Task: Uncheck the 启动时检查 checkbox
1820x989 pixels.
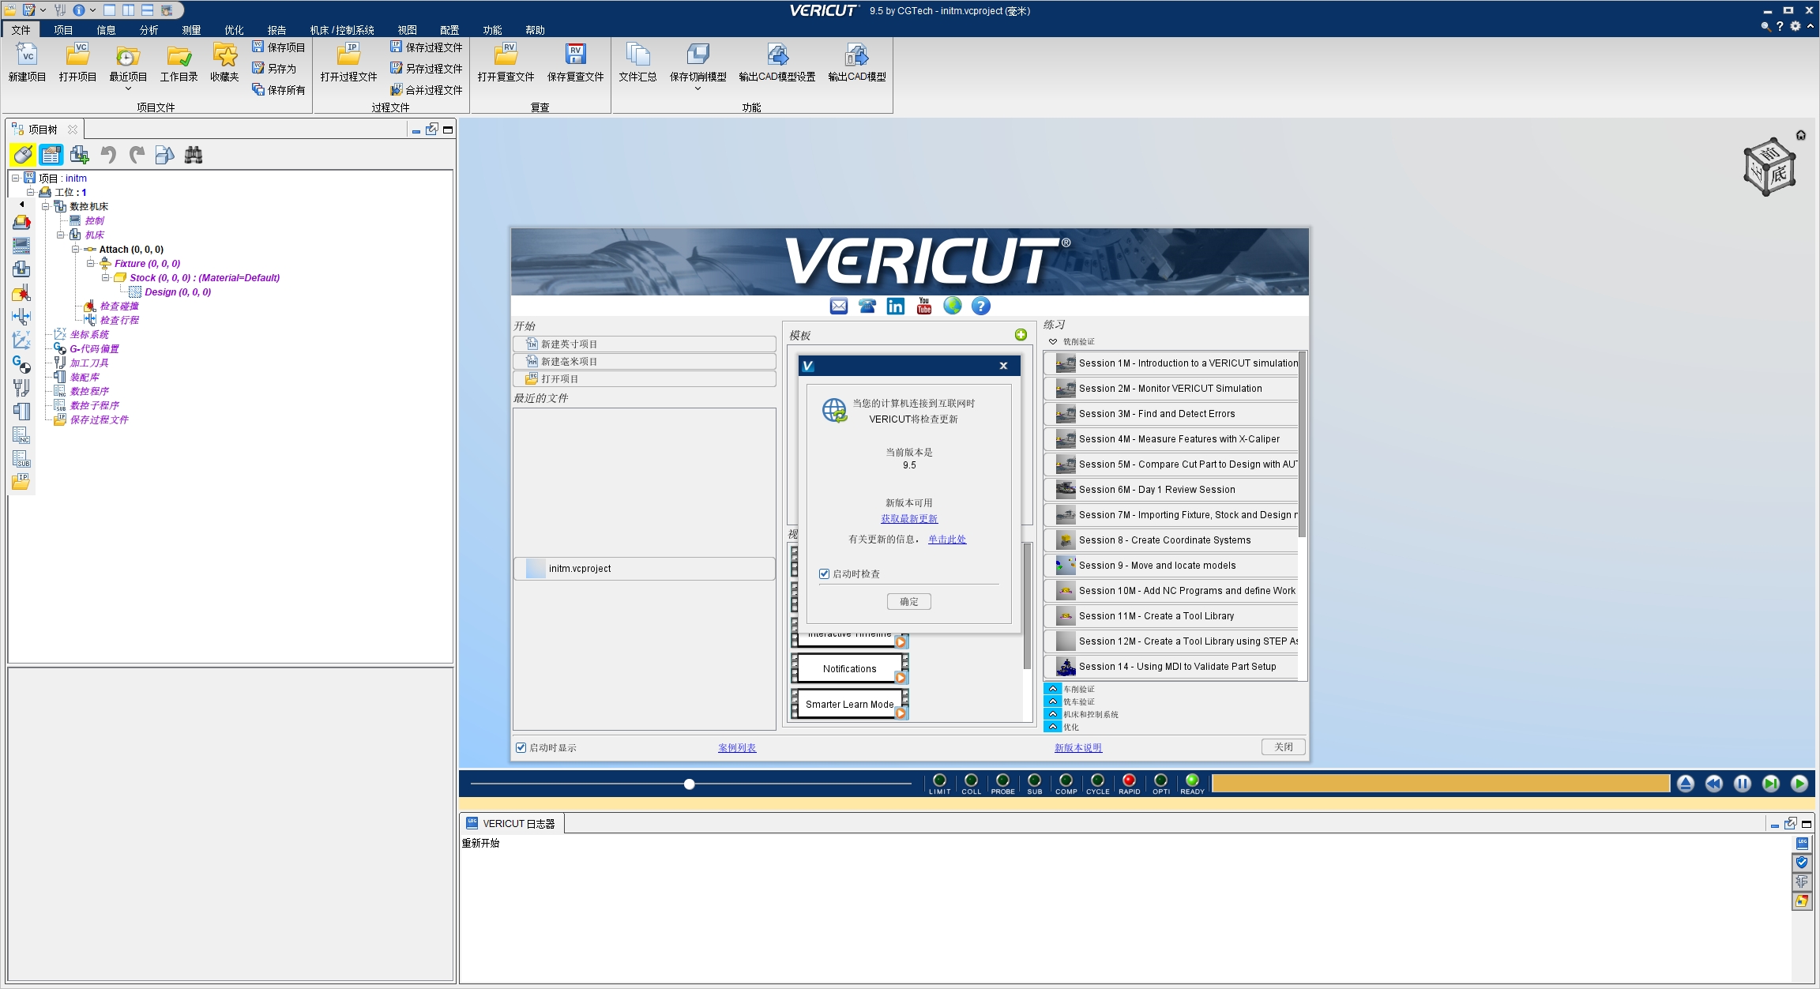Action: [x=825, y=574]
